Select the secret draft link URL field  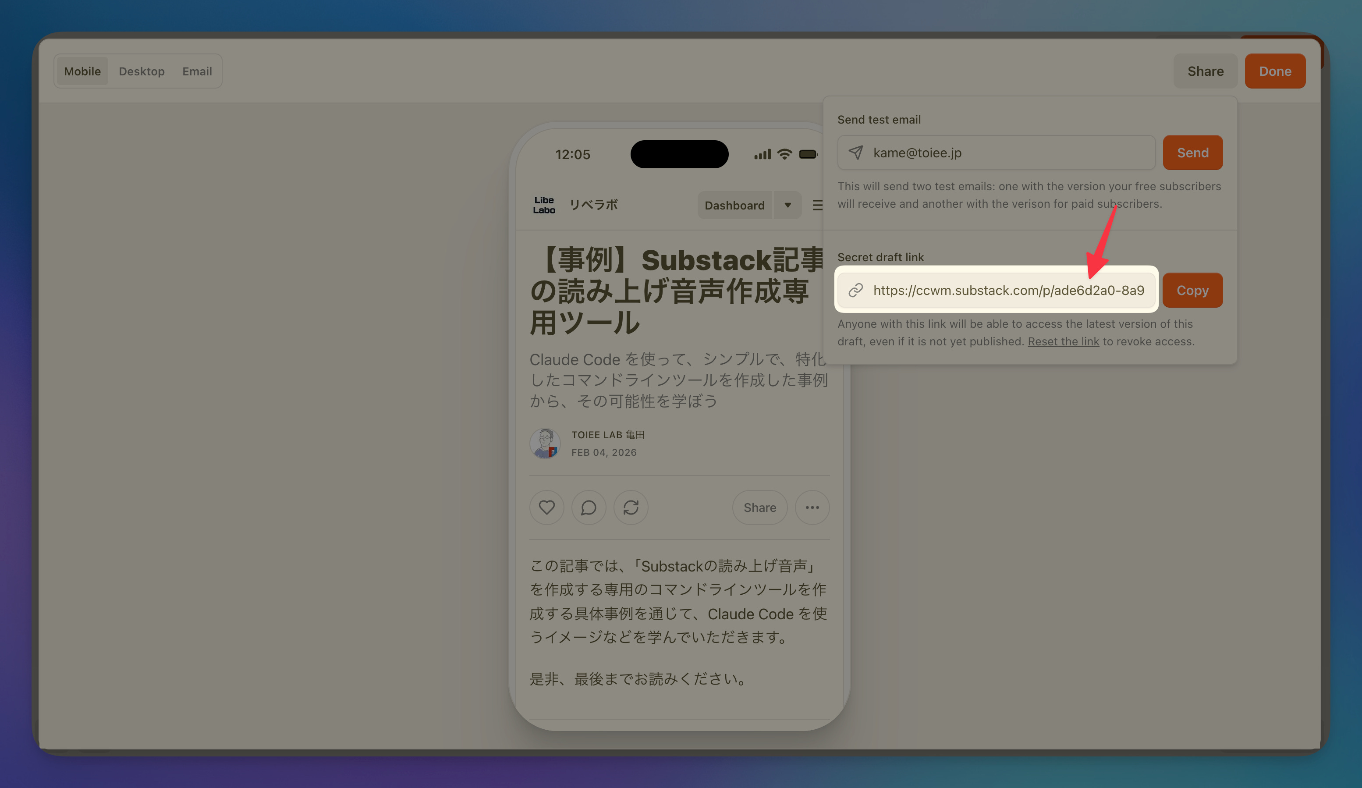click(x=996, y=290)
